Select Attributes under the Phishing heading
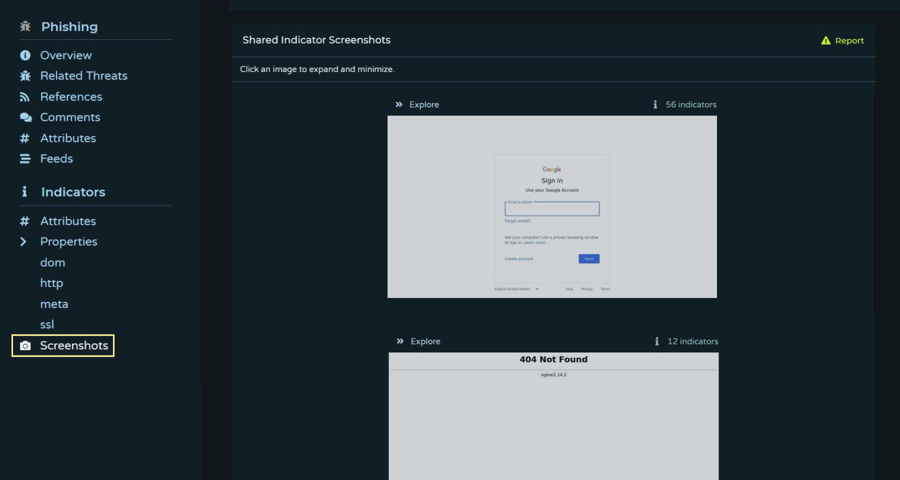Image resolution: width=900 pixels, height=480 pixels. coord(68,138)
